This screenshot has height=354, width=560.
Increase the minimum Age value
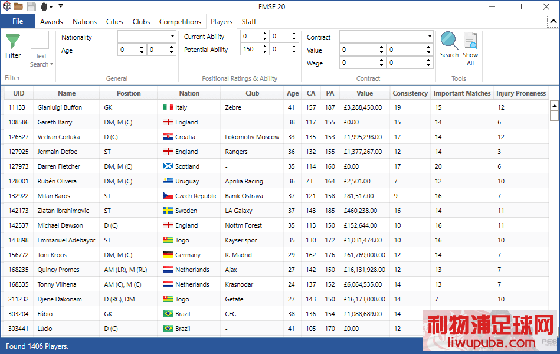[142, 47]
